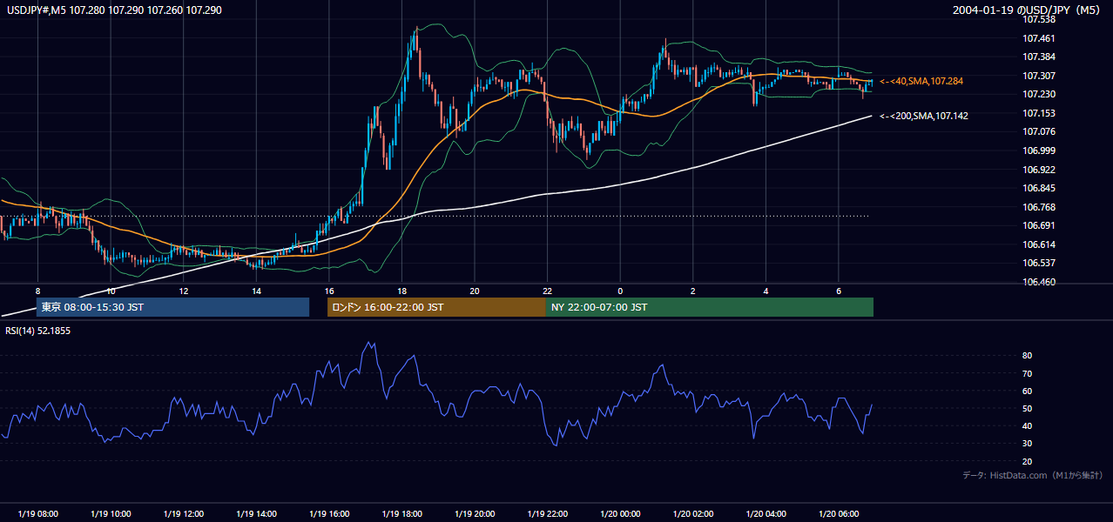Open the HistData.com data source credit
Screen dimensions: 1113x522
(x=1033, y=476)
